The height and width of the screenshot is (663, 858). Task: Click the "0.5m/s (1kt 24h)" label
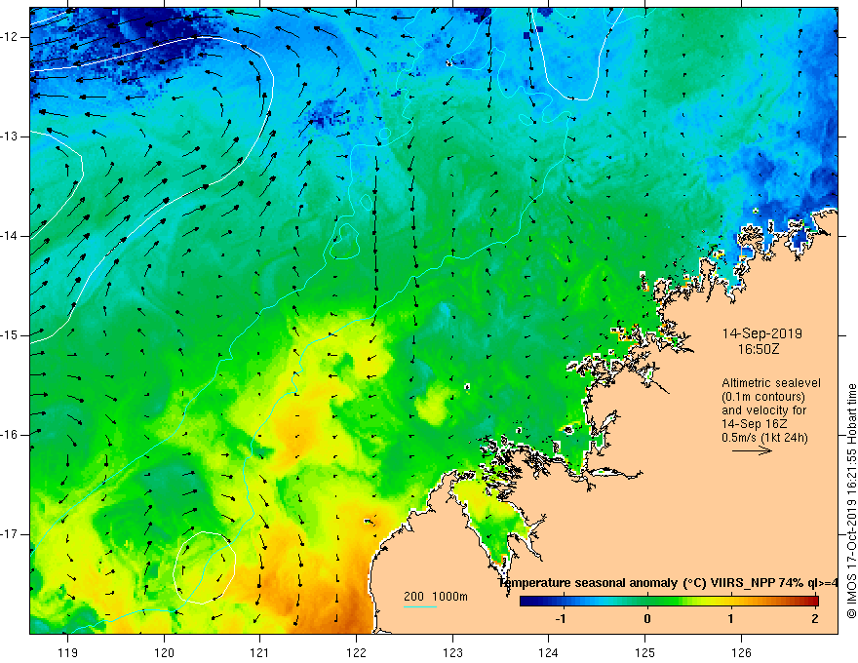[x=764, y=438]
